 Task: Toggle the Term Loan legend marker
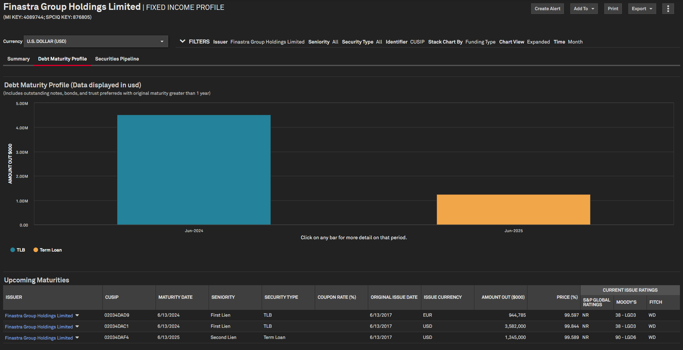point(36,250)
